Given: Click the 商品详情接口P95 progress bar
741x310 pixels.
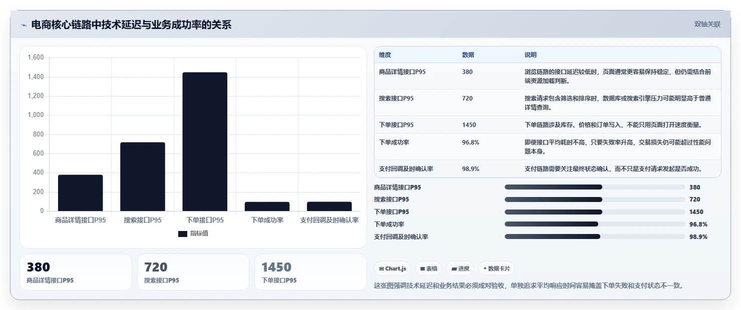Looking at the screenshot, I should pyautogui.click(x=595, y=187).
